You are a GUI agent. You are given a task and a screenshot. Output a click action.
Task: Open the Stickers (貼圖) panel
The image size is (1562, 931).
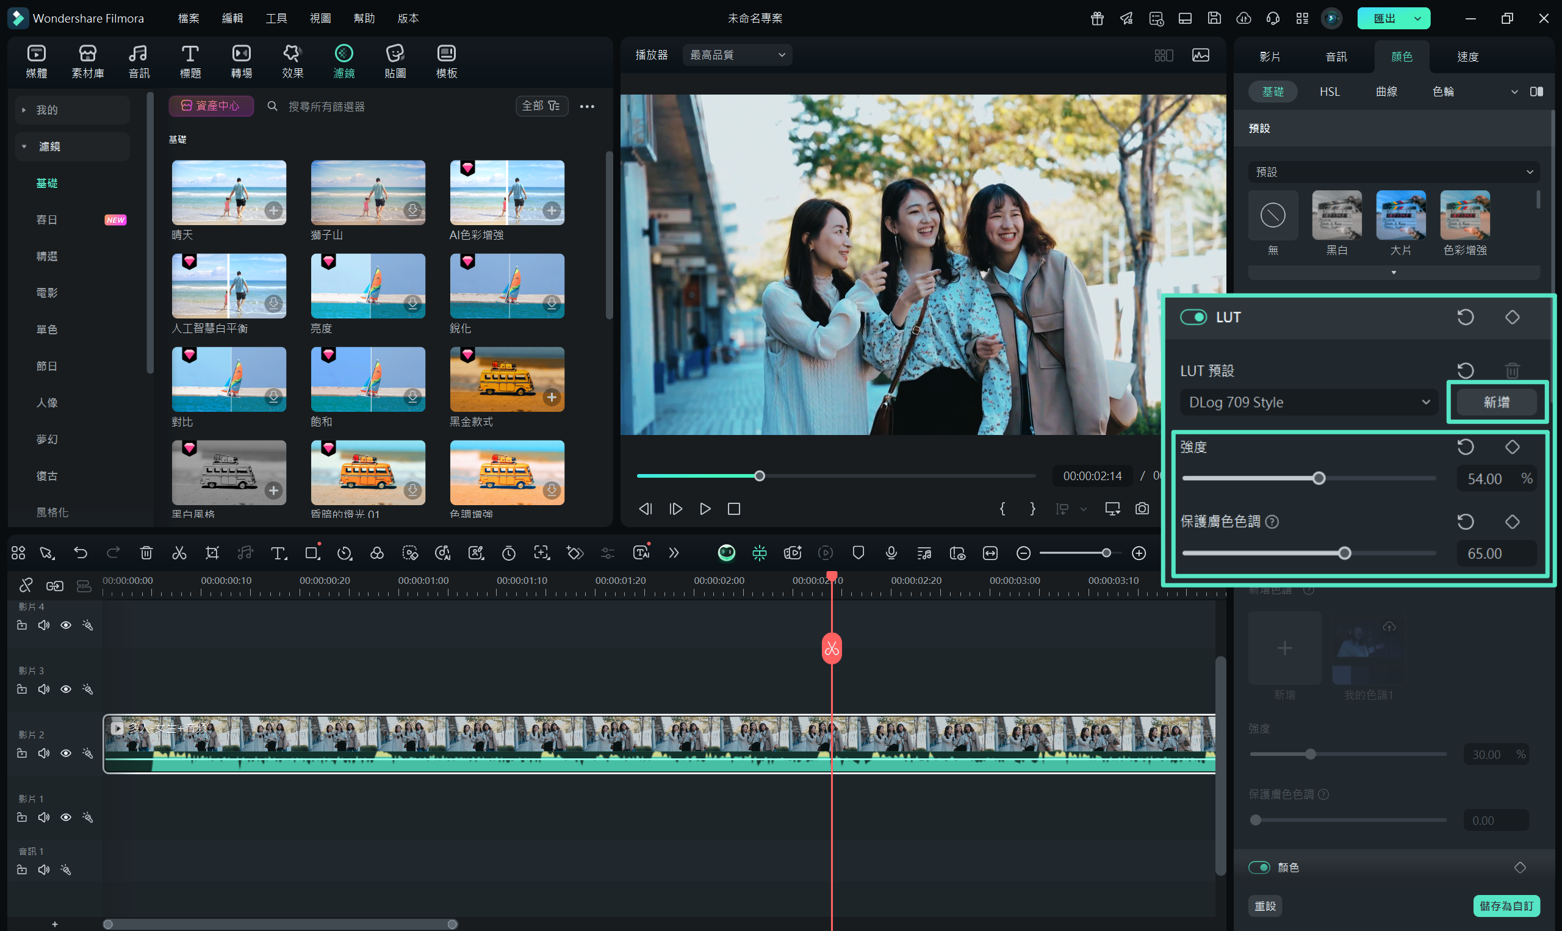click(395, 62)
